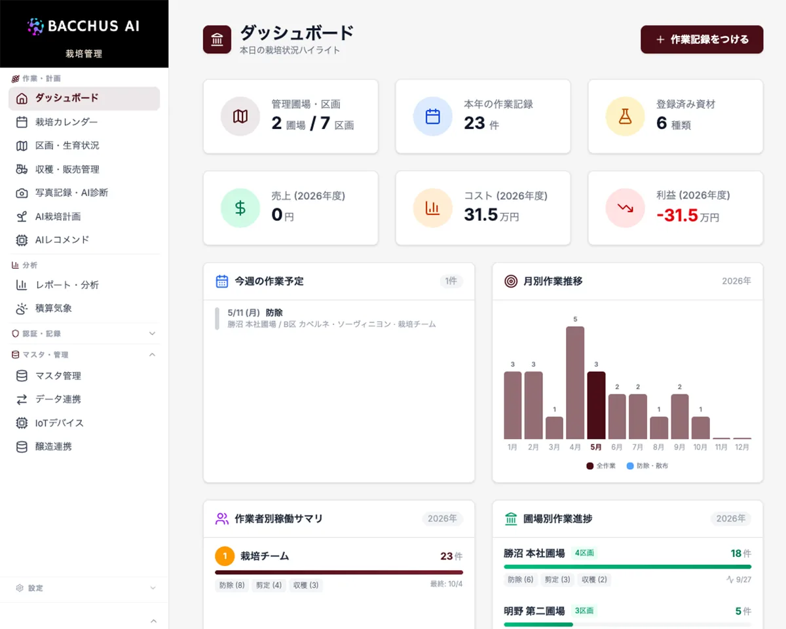This screenshot has width=786, height=629.
Task: Open the 5/11 (月) 防除 task entry
Action: pyautogui.click(x=339, y=318)
